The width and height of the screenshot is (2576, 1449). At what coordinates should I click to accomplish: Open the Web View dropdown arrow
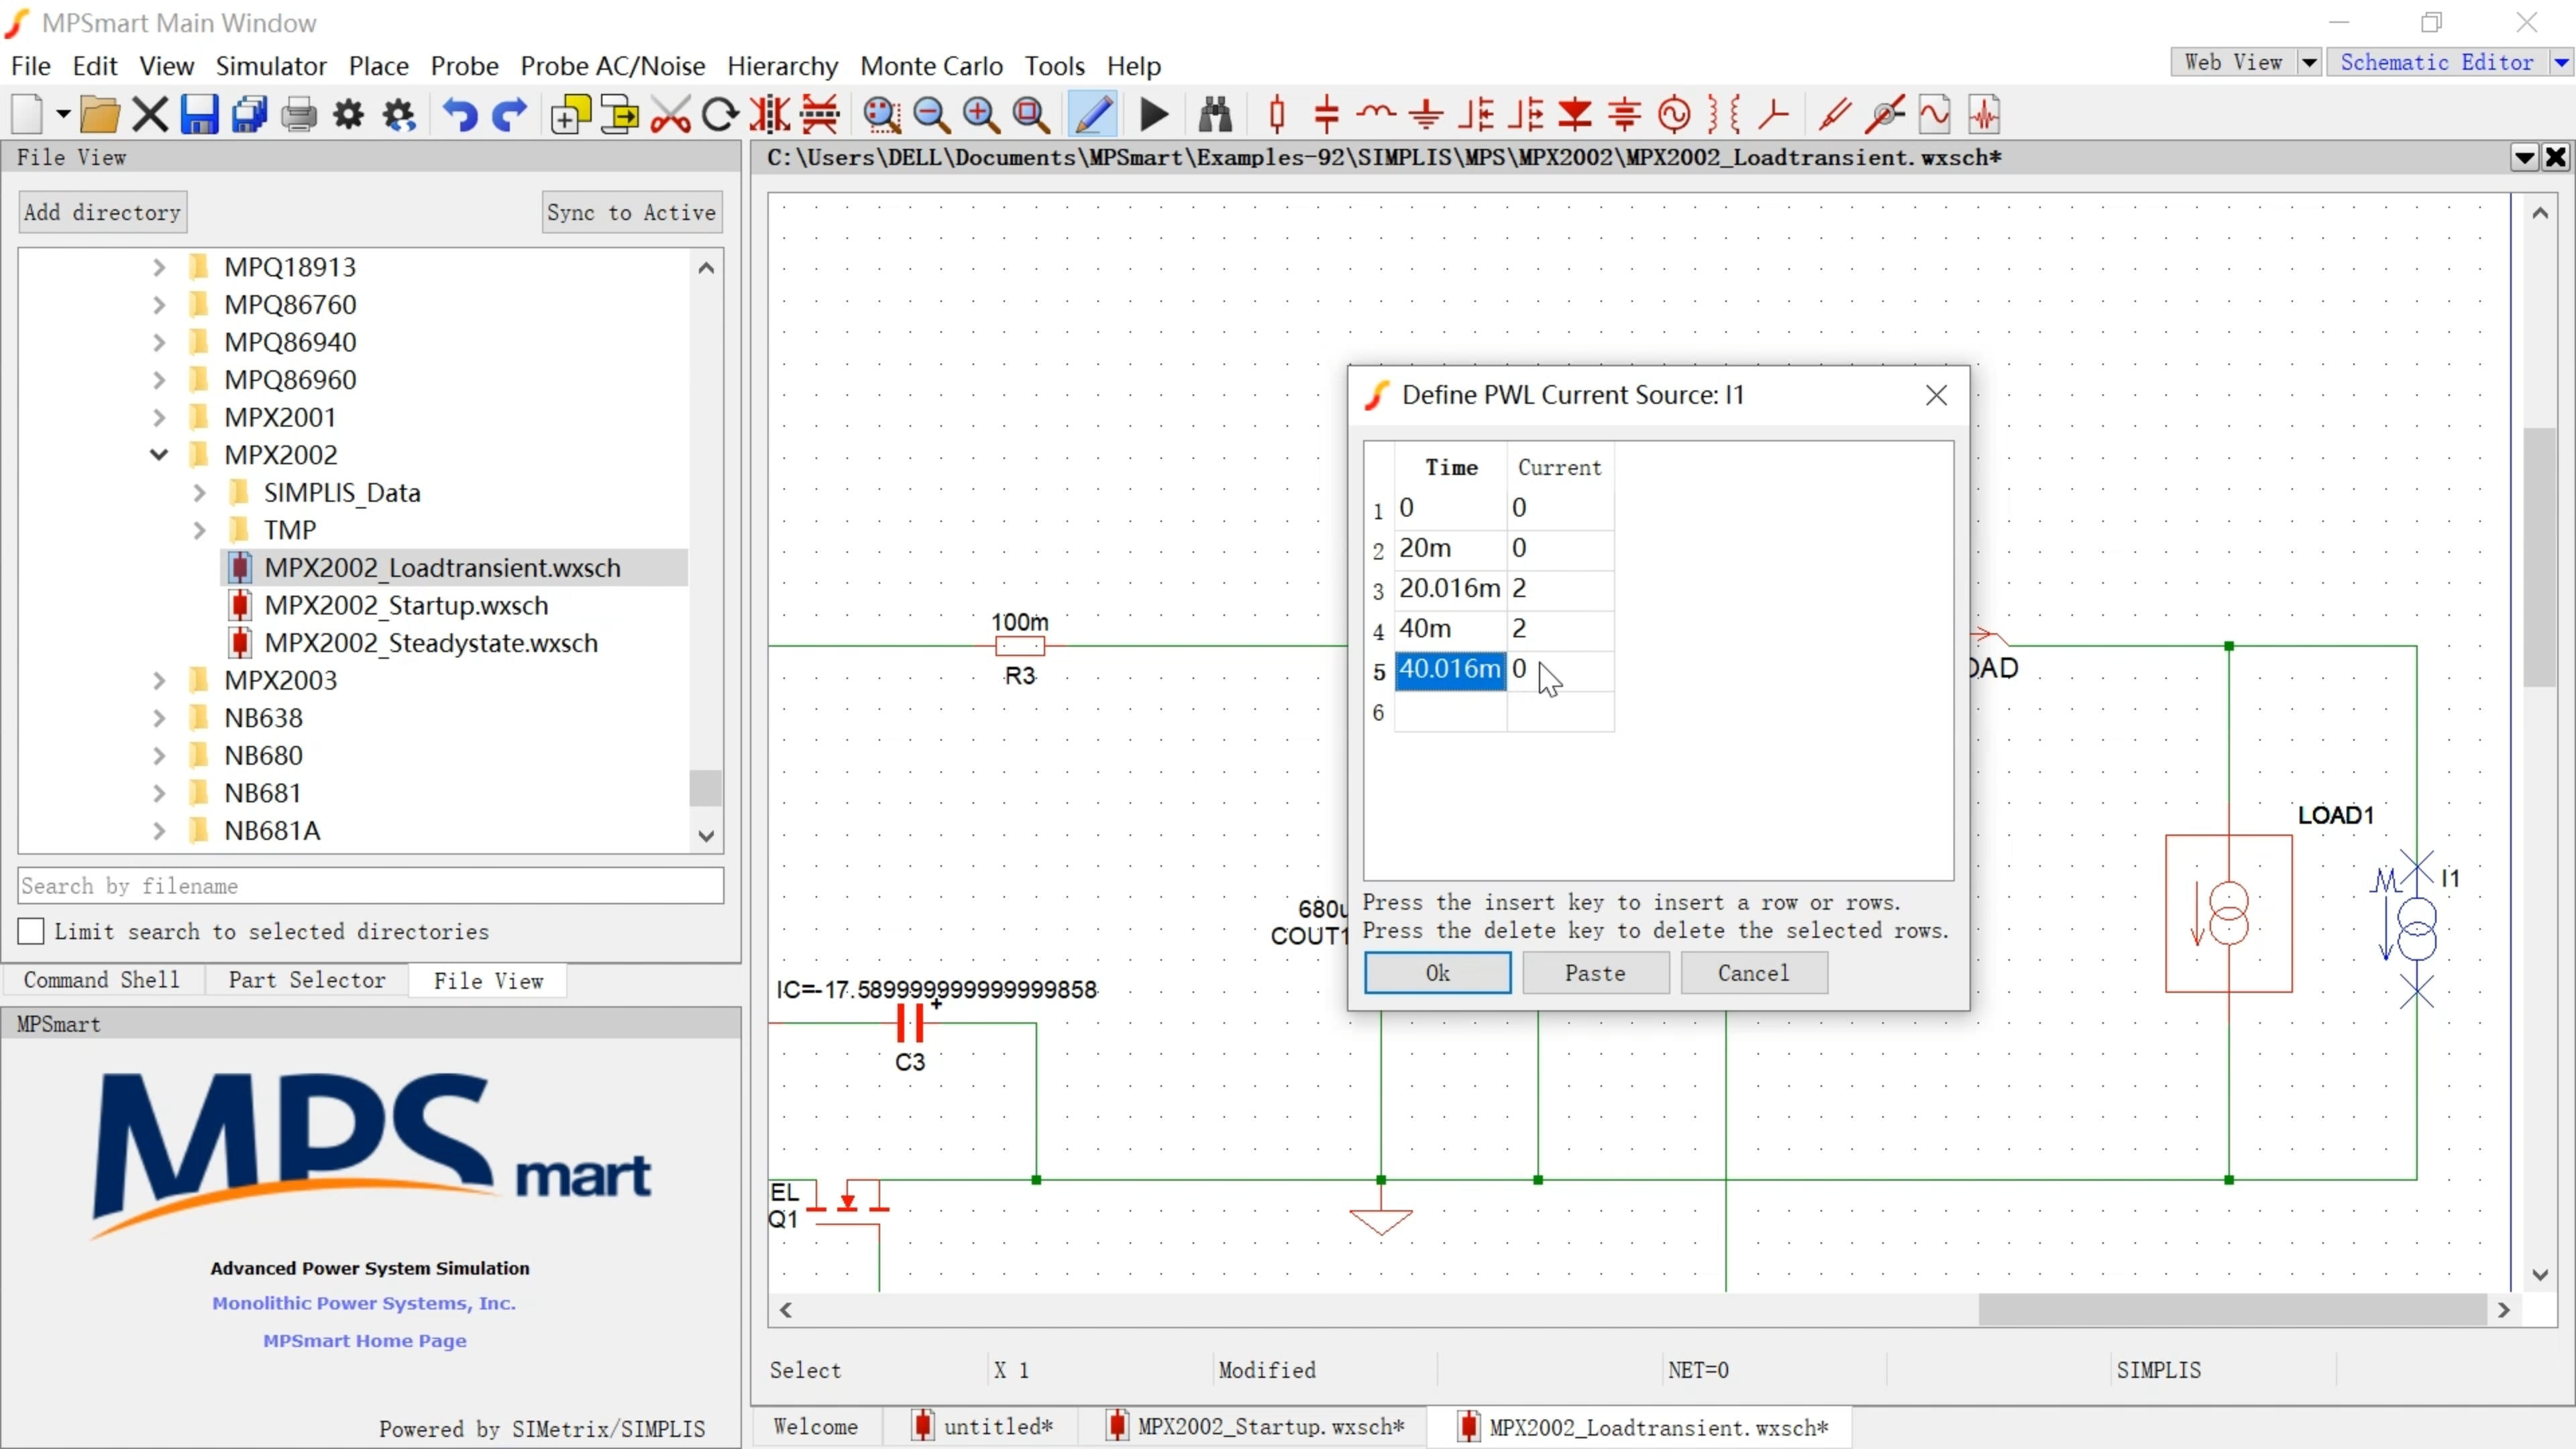pyautogui.click(x=2308, y=62)
